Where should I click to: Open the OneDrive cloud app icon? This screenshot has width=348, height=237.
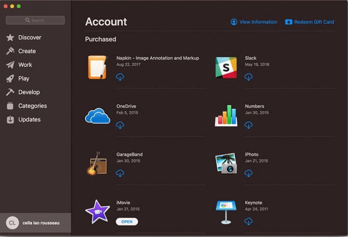pos(98,116)
